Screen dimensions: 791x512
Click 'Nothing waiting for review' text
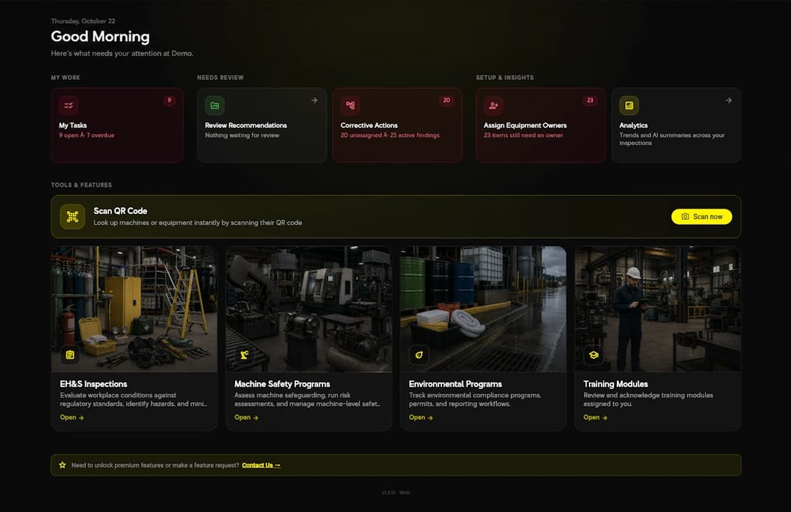click(242, 135)
